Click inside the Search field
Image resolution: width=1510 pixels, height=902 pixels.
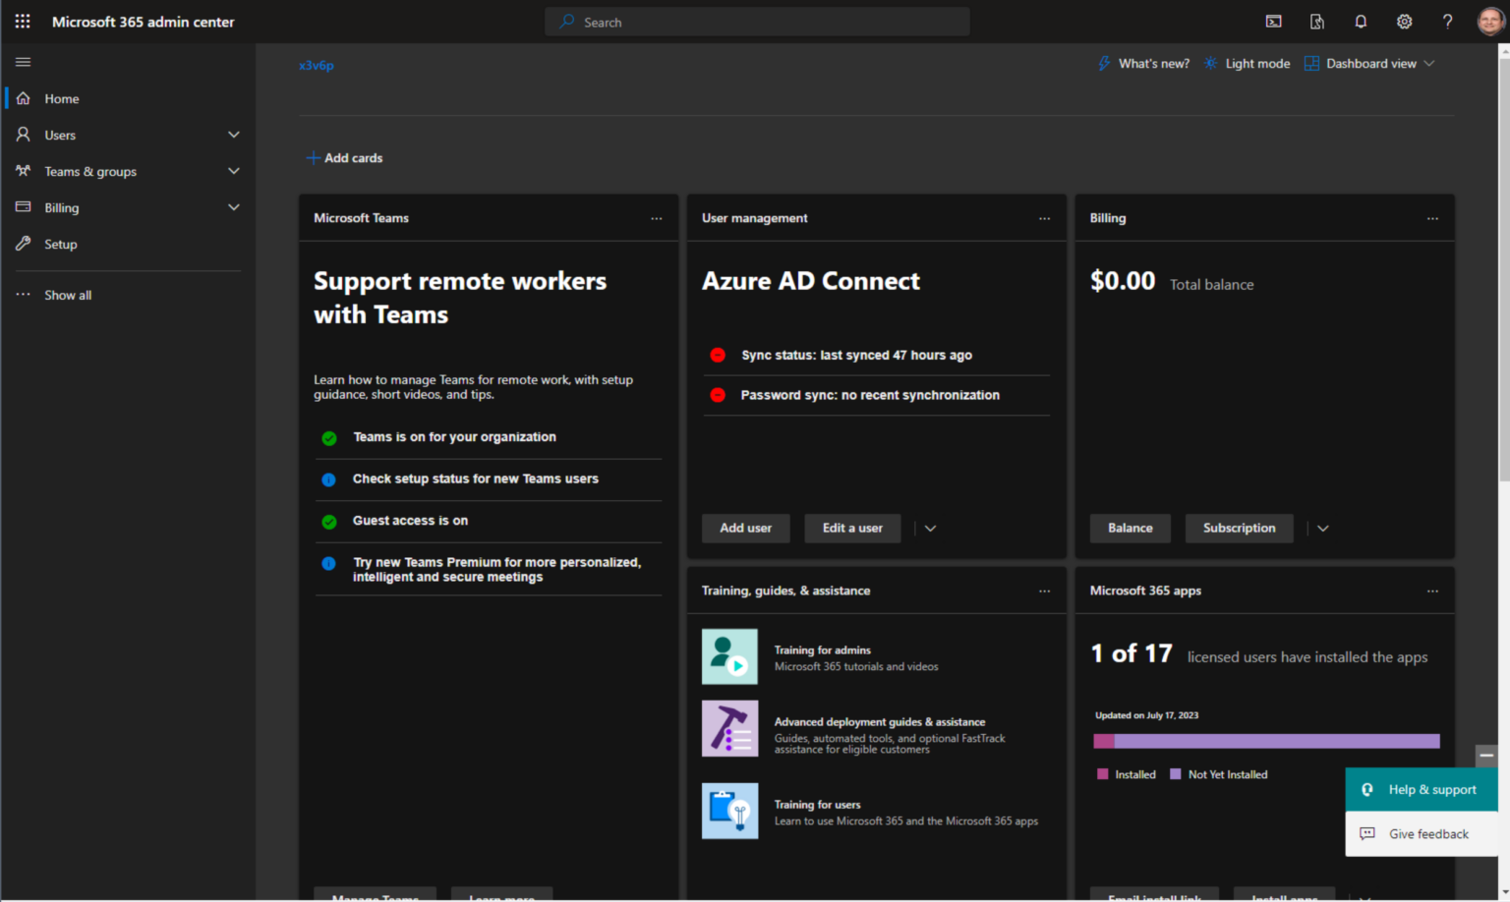757,21
